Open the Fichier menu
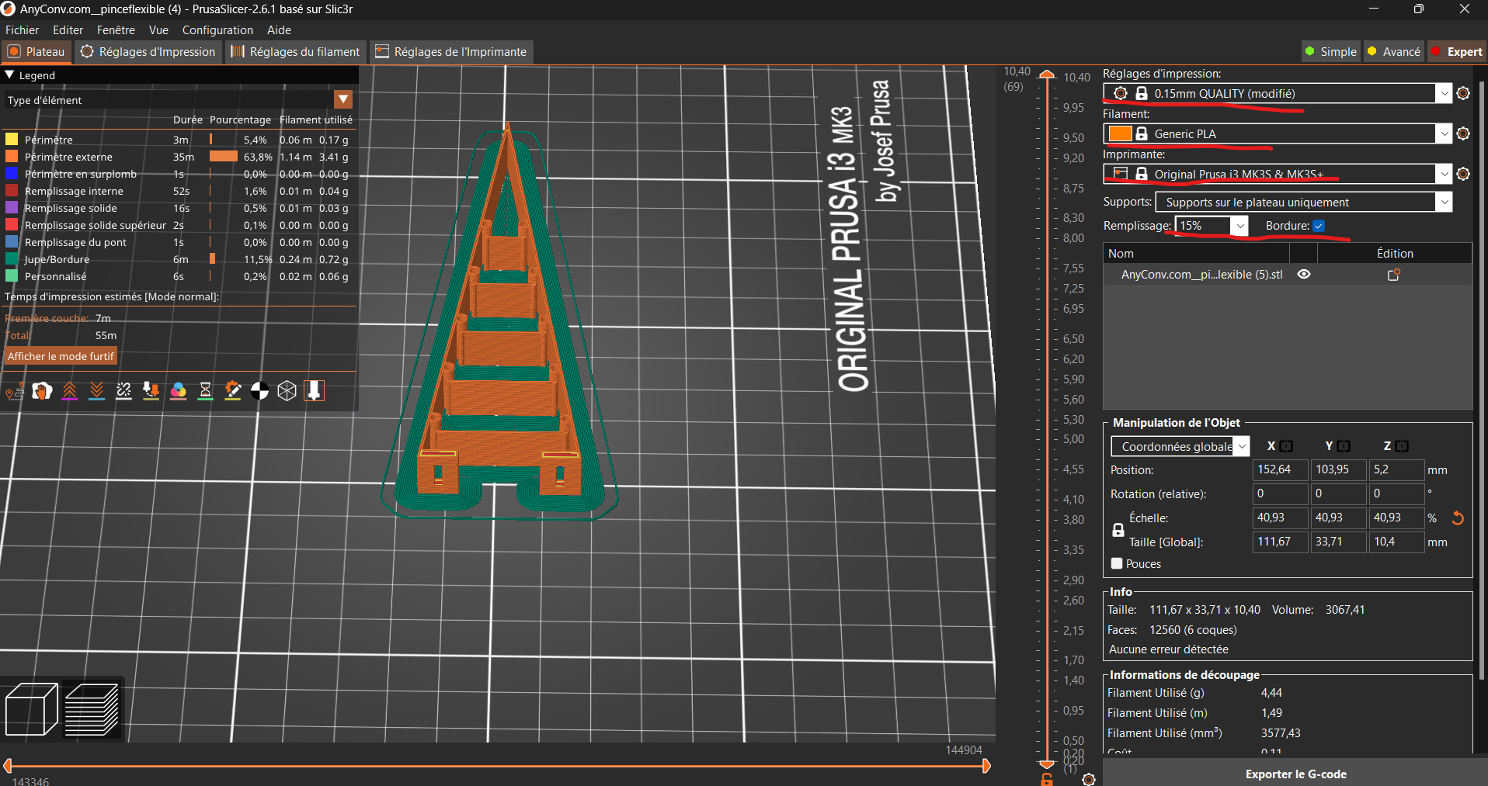Screen dimensions: 1488x786 22,29
